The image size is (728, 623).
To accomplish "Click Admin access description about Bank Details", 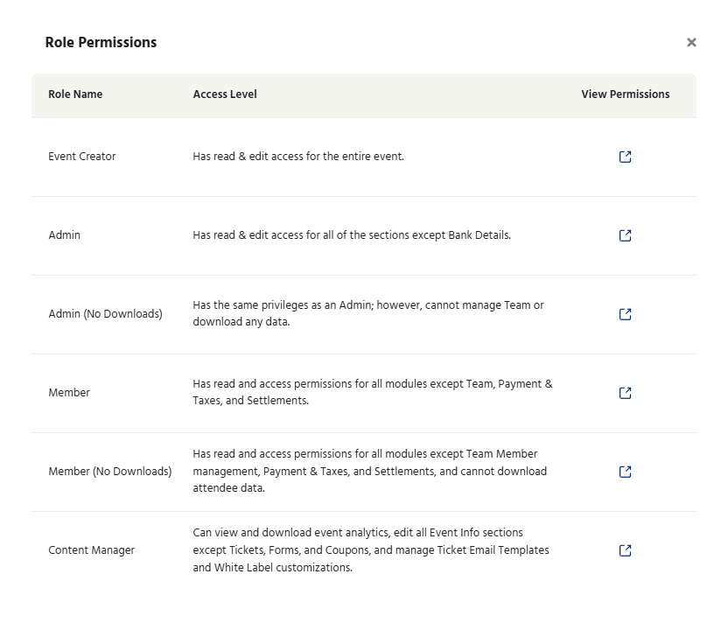I will click(352, 235).
